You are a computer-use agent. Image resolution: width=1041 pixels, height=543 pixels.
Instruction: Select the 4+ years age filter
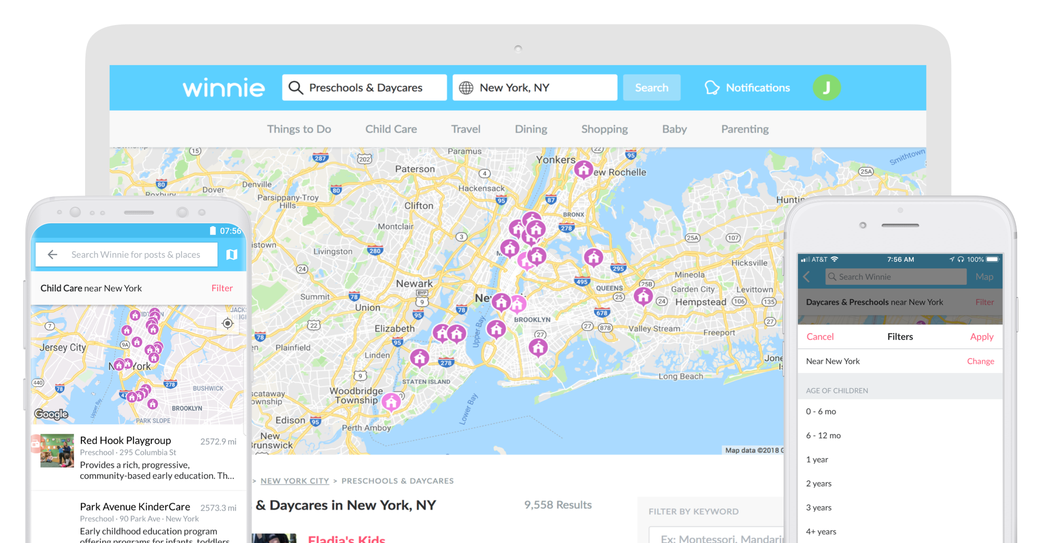click(900, 532)
